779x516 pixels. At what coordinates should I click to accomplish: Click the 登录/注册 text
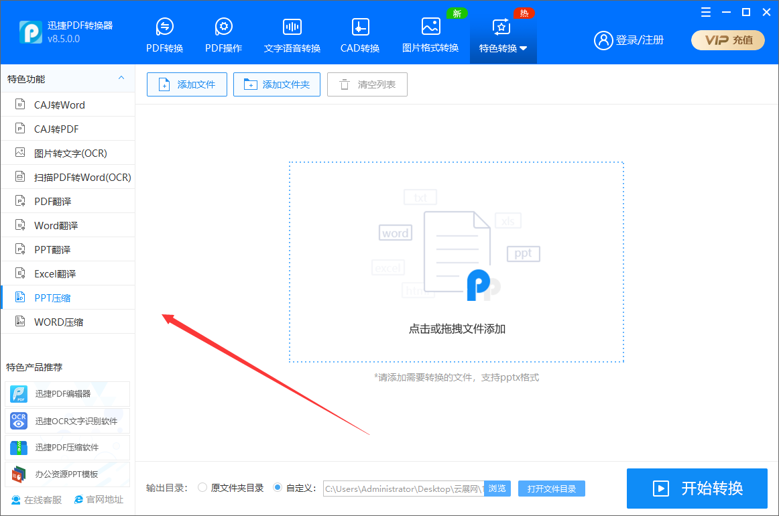click(640, 40)
